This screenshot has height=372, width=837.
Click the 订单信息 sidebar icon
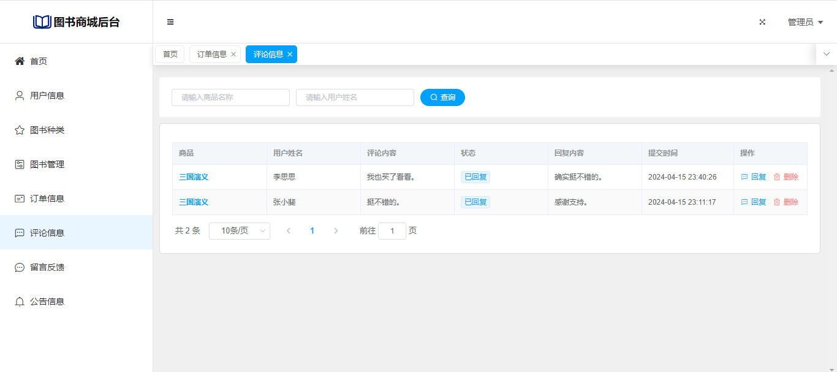[x=20, y=199]
